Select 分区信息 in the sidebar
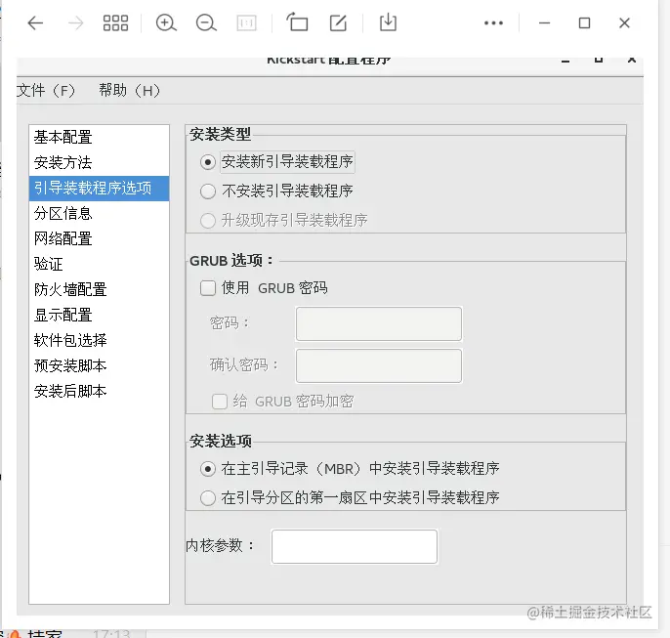The width and height of the screenshot is (670, 638). coord(100,214)
